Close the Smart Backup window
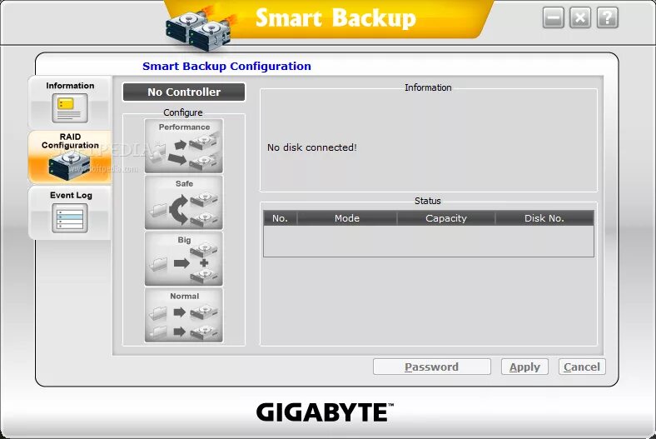Image resolution: width=656 pixels, height=439 pixels. tap(580, 18)
